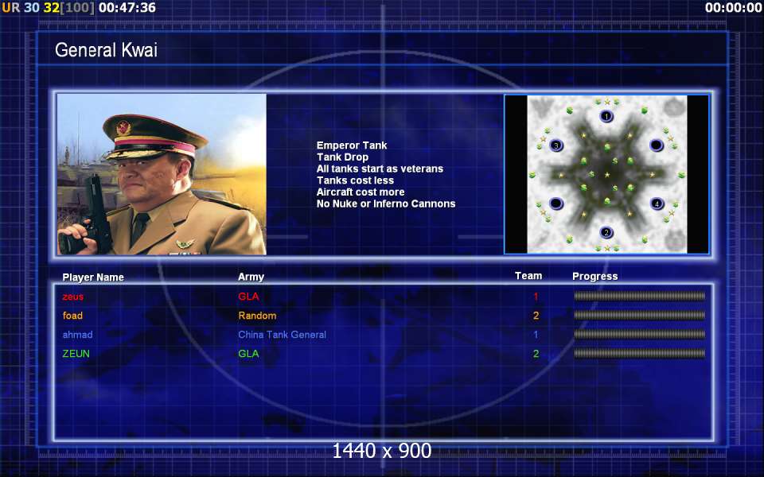
Task: Click the 'UR 30 32[100]' counter text
Action: tap(49, 8)
